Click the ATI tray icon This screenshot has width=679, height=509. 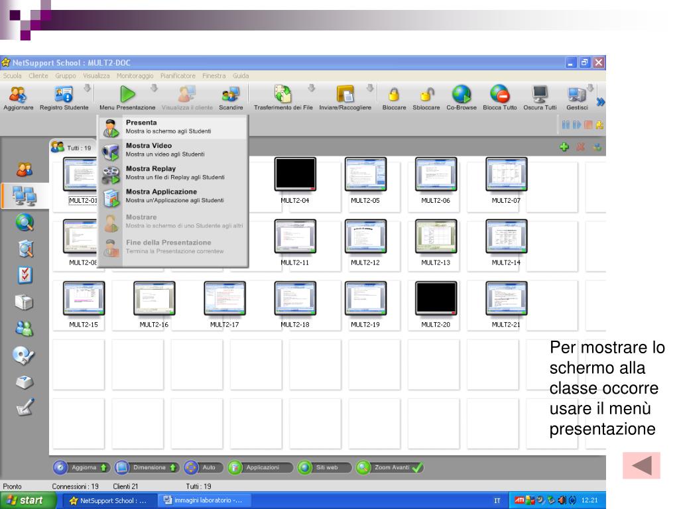[x=519, y=500]
